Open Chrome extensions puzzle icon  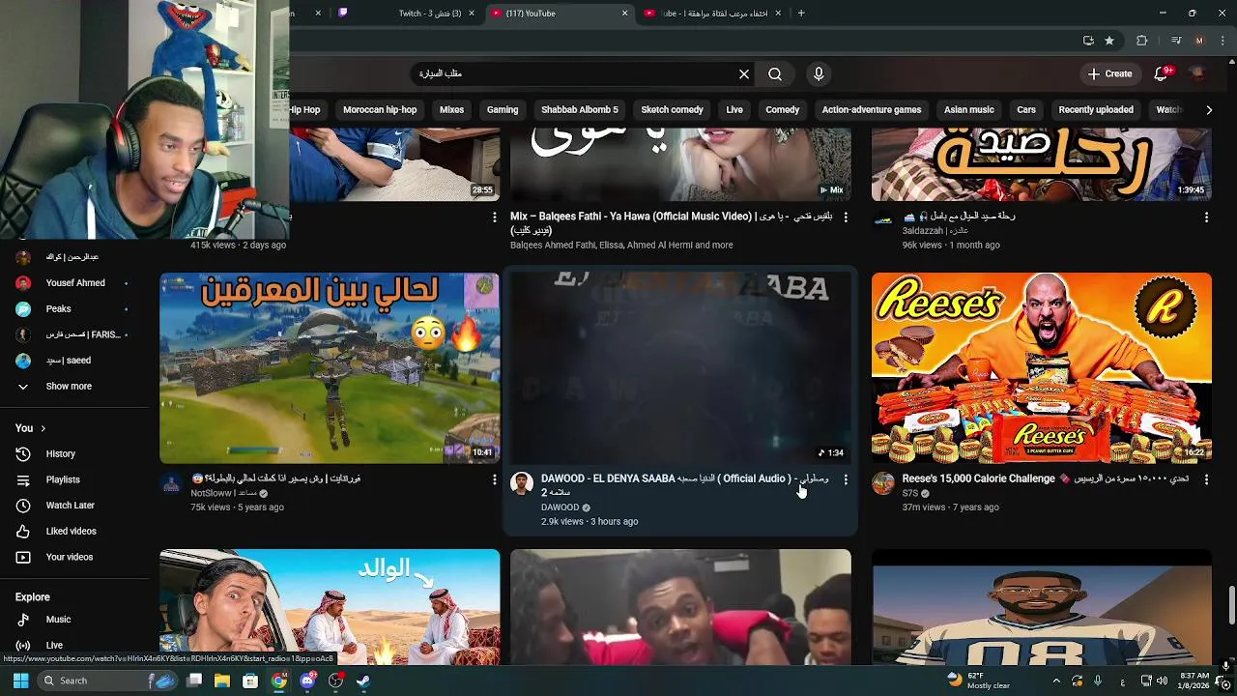click(x=1142, y=41)
